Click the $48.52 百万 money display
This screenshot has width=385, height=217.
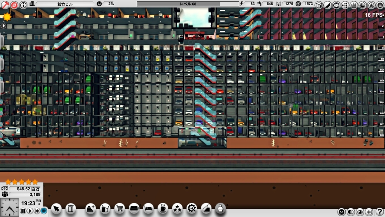[25, 188]
